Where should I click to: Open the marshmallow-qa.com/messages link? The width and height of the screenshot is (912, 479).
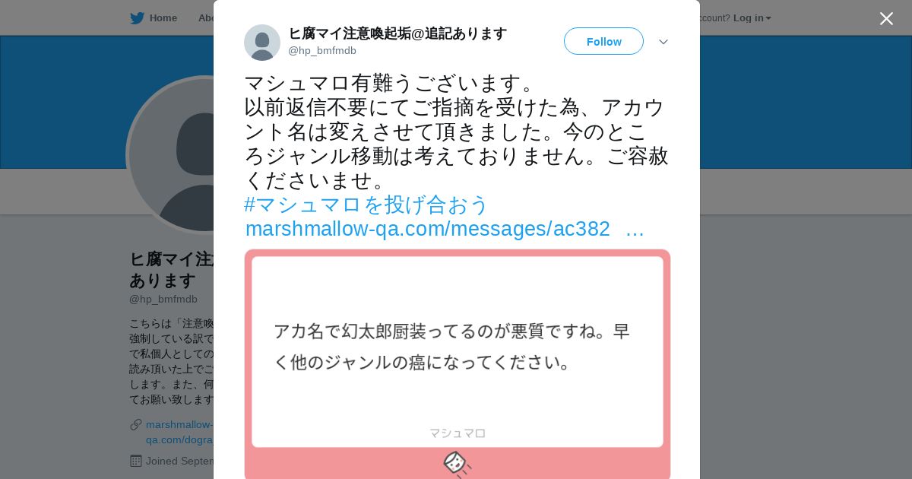tap(428, 229)
